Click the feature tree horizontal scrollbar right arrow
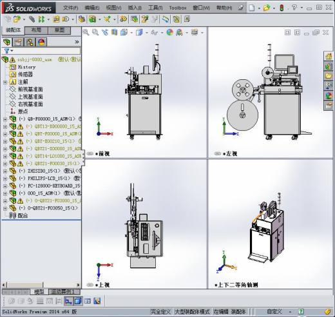The height and width of the screenshot is (317, 335). tap(78, 285)
